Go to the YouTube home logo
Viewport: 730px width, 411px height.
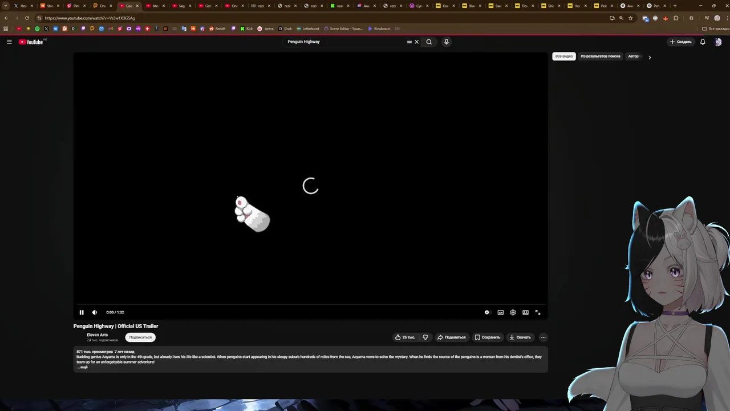pos(31,42)
